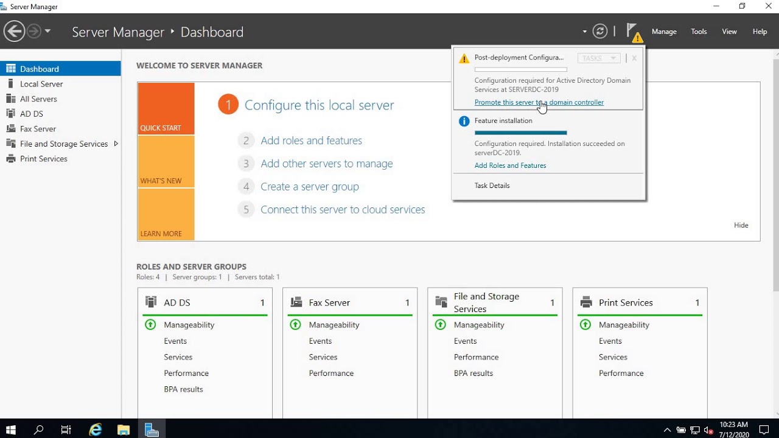Click Events in Fax Server tile

click(320, 341)
